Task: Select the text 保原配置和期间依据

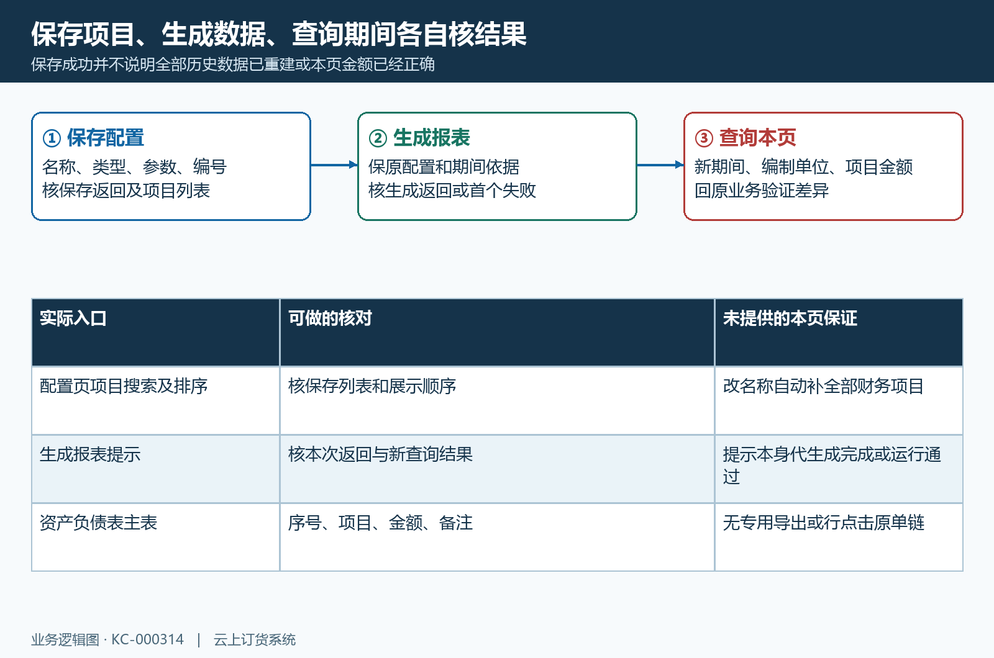Action: pyautogui.click(x=444, y=167)
